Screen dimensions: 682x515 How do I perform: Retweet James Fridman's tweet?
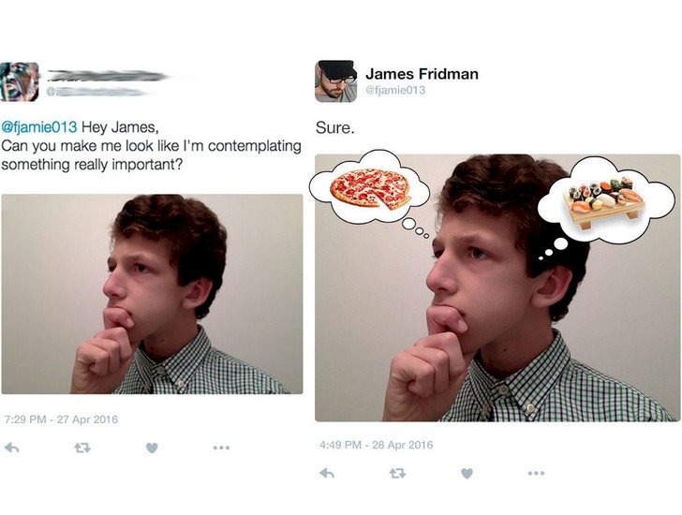[396, 474]
